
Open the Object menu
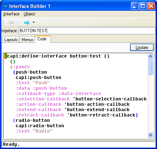[x=29, y=14]
